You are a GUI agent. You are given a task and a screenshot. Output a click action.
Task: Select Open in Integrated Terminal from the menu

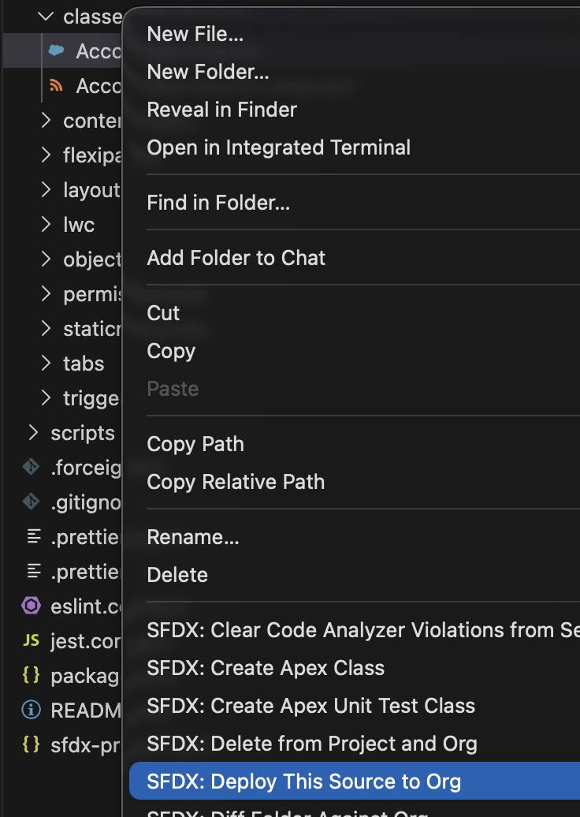point(277,147)
